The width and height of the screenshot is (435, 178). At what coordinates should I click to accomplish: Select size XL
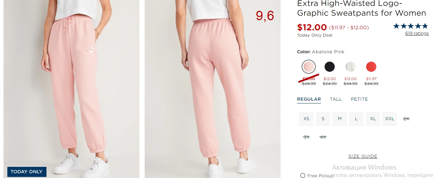point(373,119)
